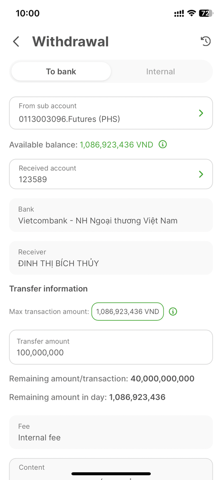This screenshot has height=480, width=222.
Task: Select the To bank tab
Action: [x=61, y=72]
